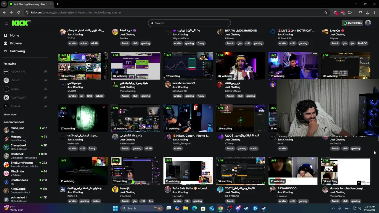Open the weather widget showing 84°F
Screen dimensions: 379x213
[13, 208]
